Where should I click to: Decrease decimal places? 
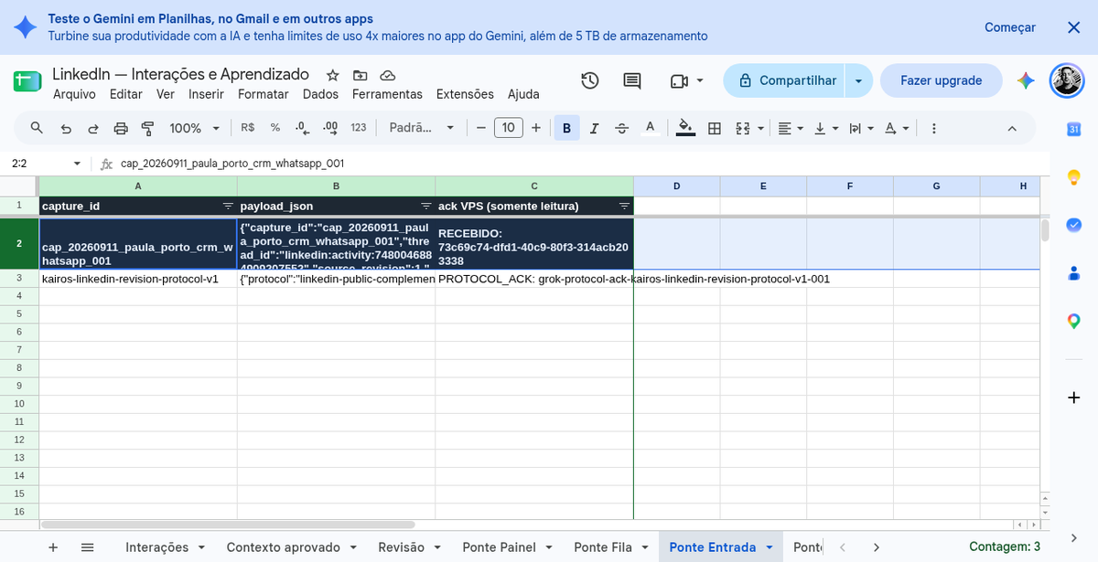[303, 128]
